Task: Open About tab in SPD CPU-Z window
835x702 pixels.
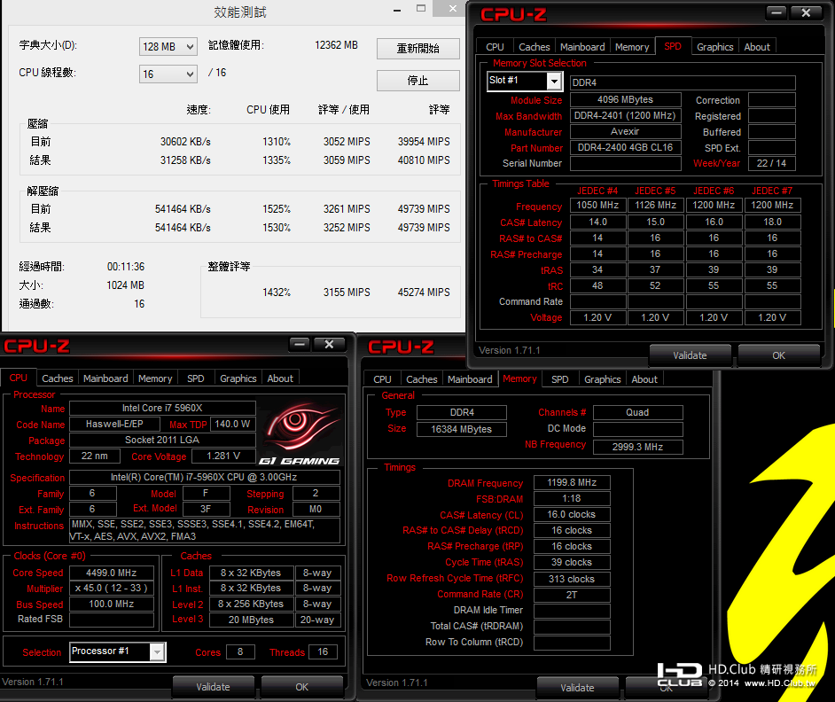Action: point(757,47)
